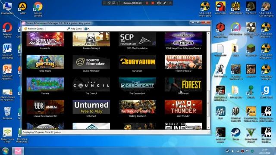
Task: Stop the screen recording
Action: [153, 3]
